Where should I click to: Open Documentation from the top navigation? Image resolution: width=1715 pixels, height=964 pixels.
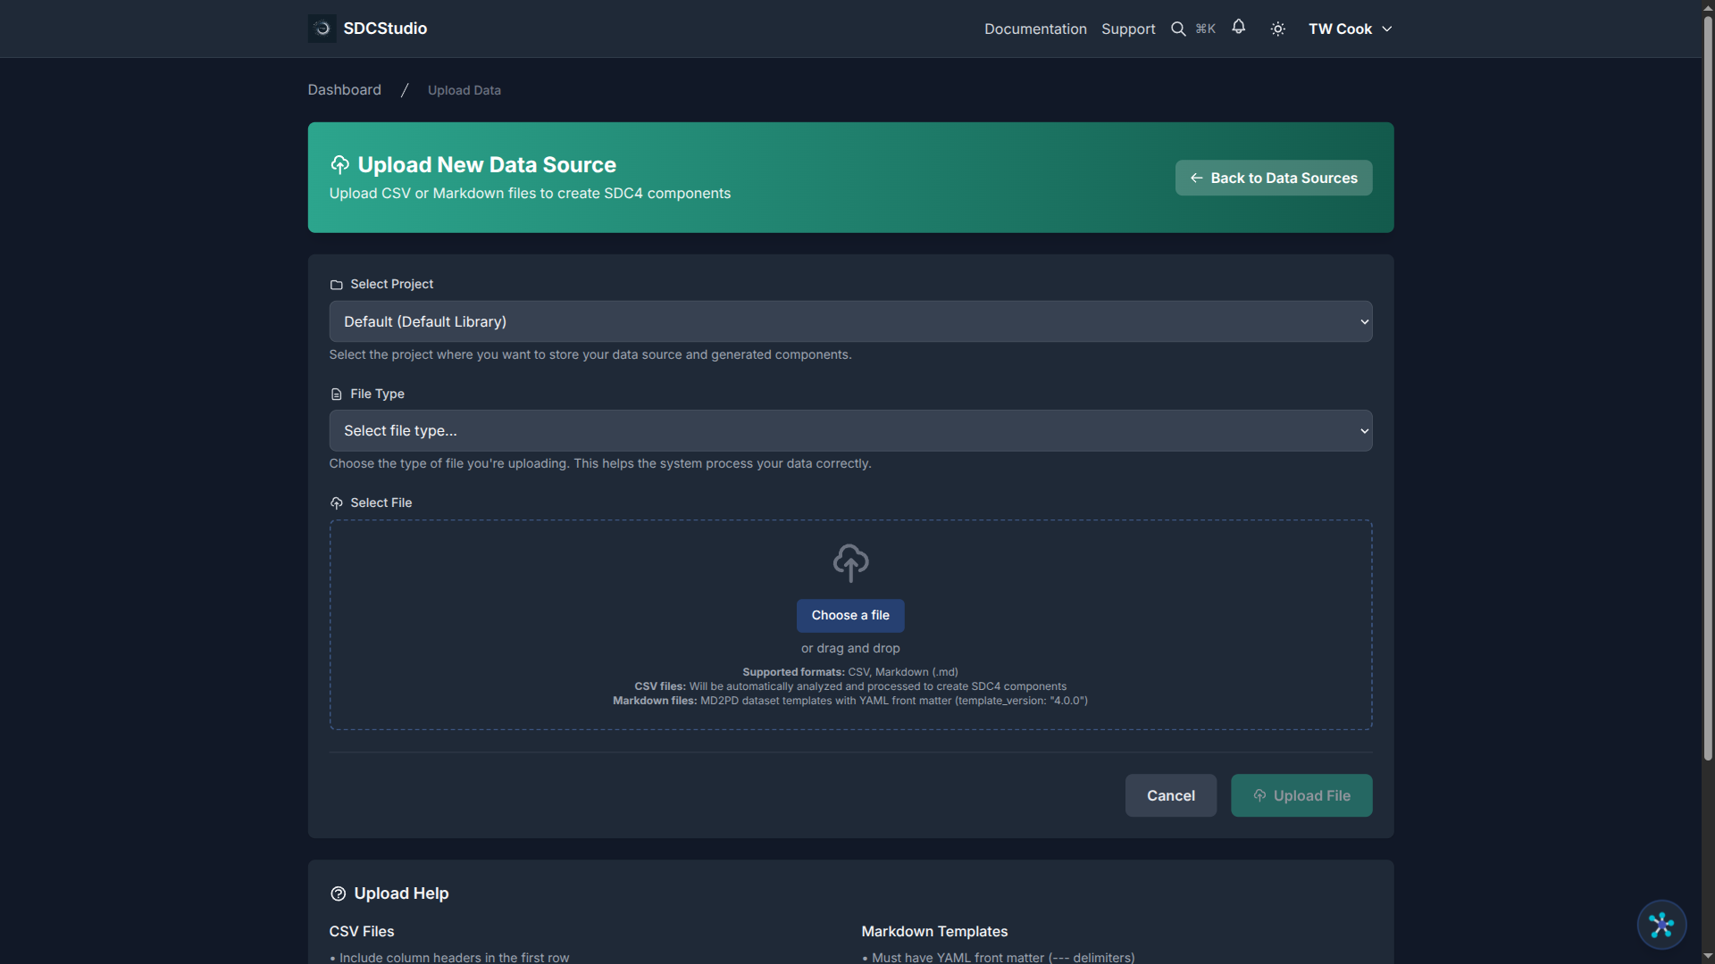(1034, 29)
